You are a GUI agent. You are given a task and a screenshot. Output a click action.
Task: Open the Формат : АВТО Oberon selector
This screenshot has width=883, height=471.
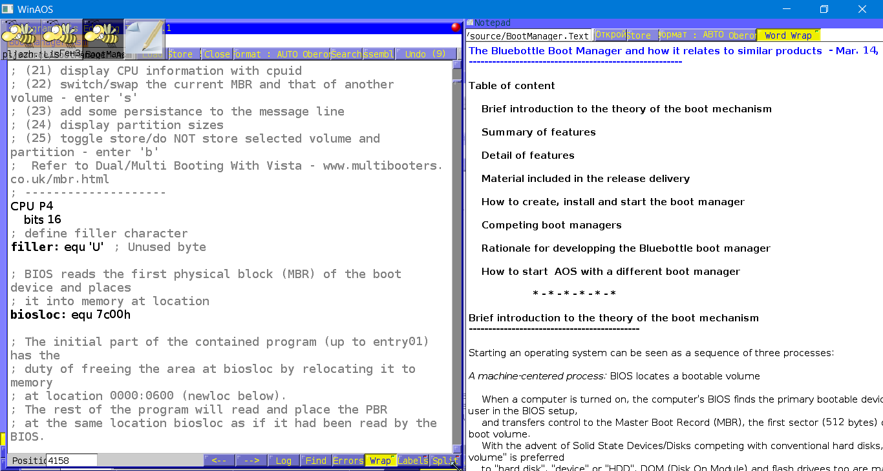click(x=708, y=35)
